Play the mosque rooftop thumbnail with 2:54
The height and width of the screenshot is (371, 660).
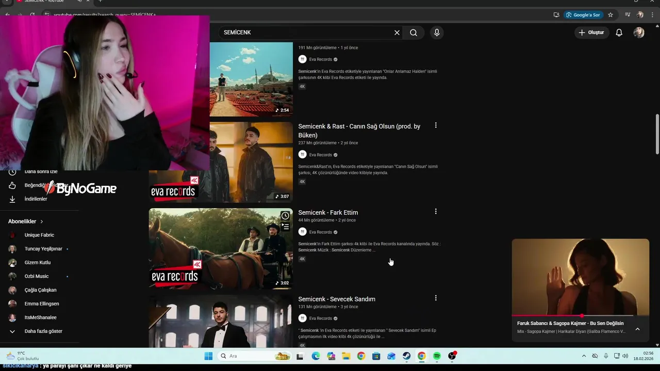251,79
